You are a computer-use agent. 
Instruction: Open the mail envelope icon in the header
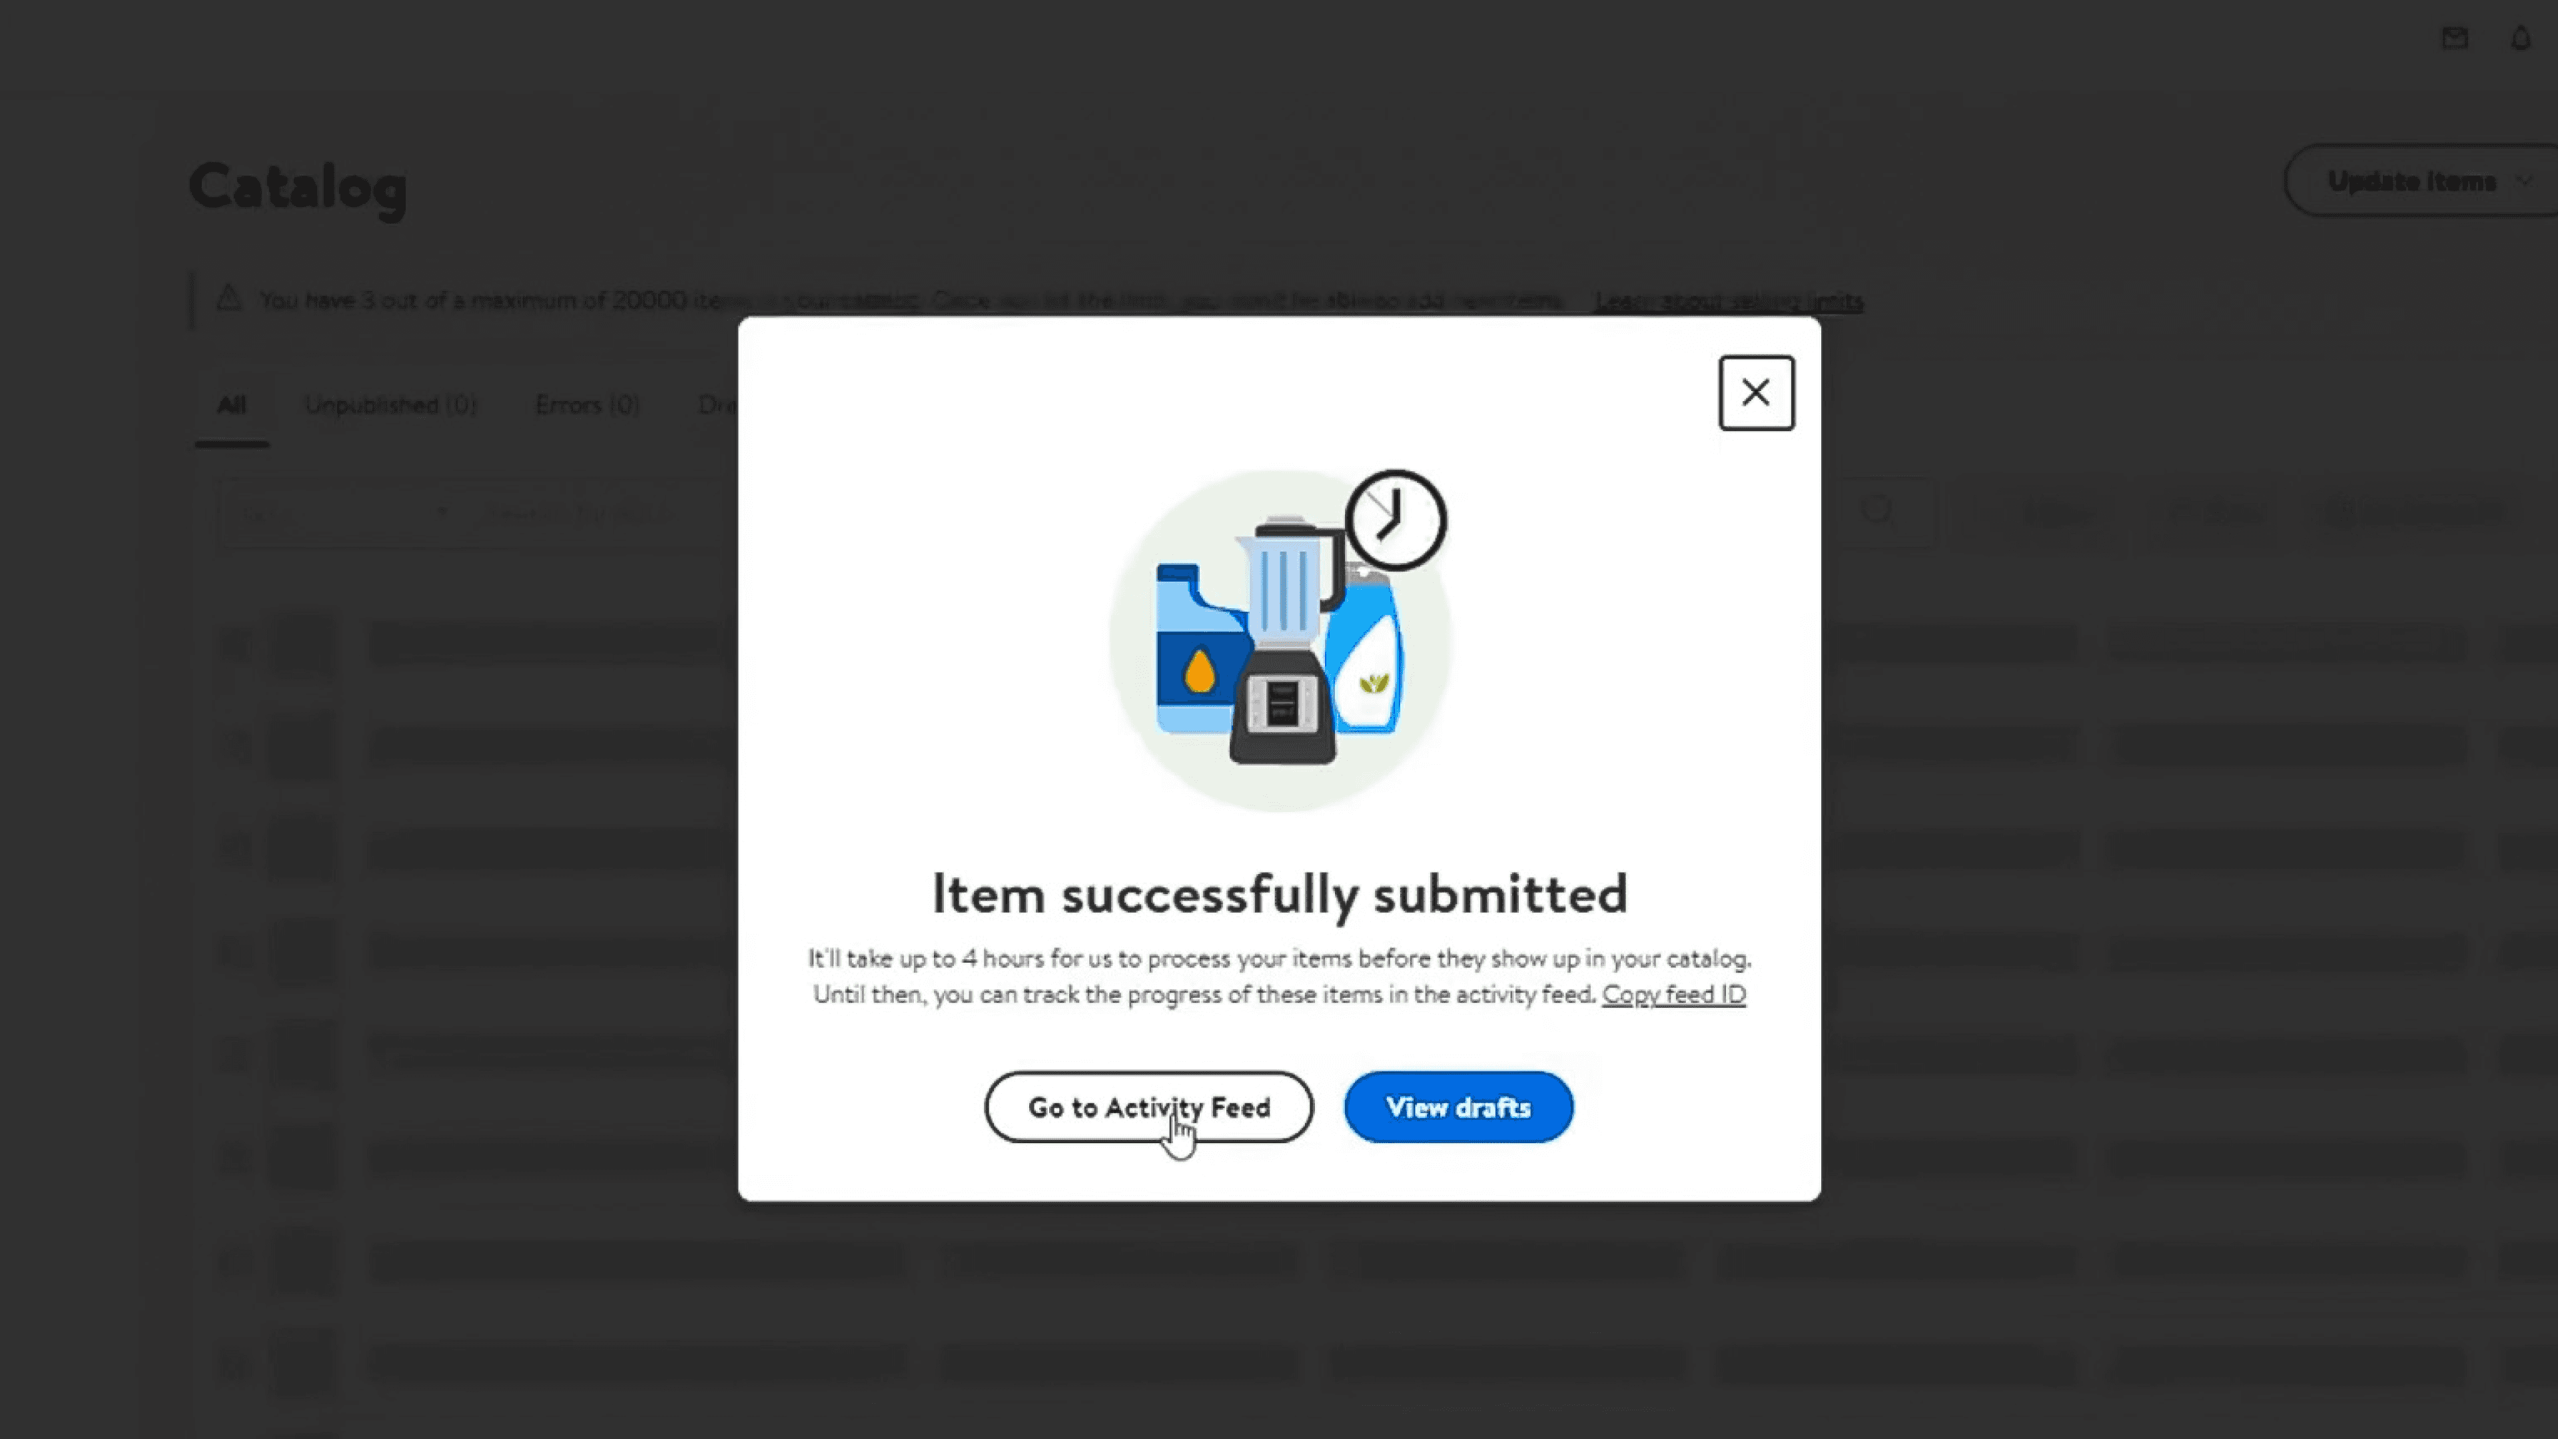[2455, 39]
